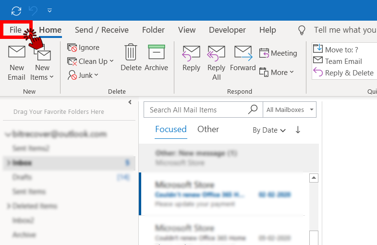Image resolution: width=377 pixels, height=245 pixels.
Task: Expand the Deleted Items folder
Action: point(9,206)
